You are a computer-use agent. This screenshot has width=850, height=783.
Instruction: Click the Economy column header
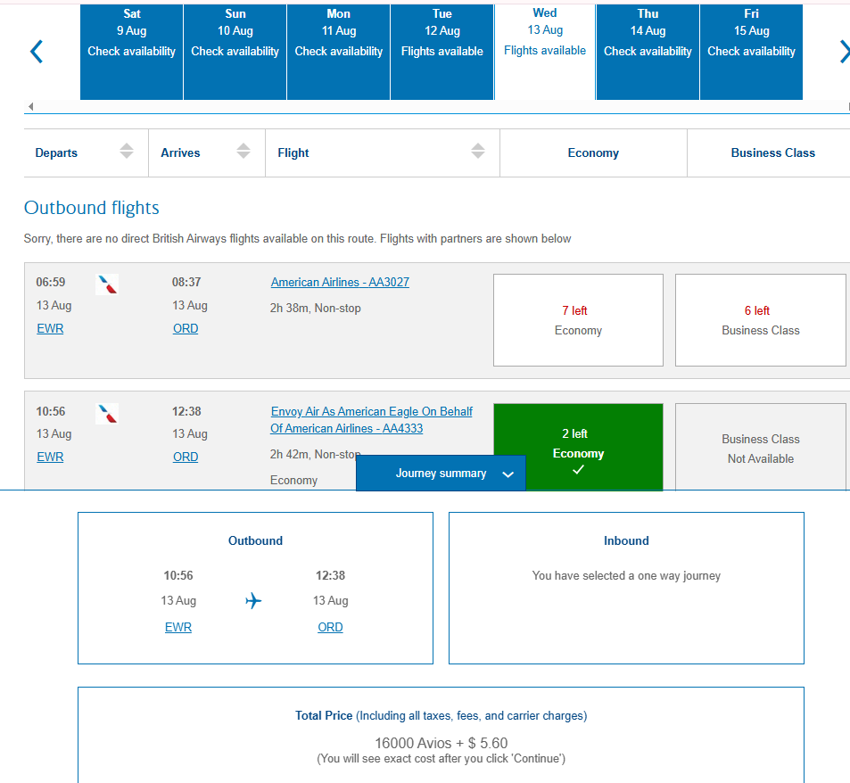point(593,152)
